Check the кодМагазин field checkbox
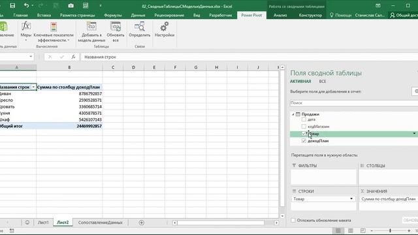 (304, 126)
